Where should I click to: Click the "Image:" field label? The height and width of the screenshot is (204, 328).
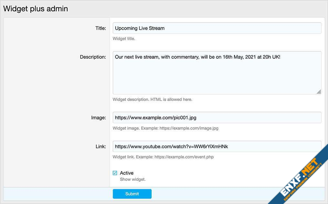tap(98, 117)
